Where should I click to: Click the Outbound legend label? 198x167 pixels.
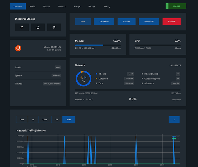pyautogui.click(x=103, y=78)
